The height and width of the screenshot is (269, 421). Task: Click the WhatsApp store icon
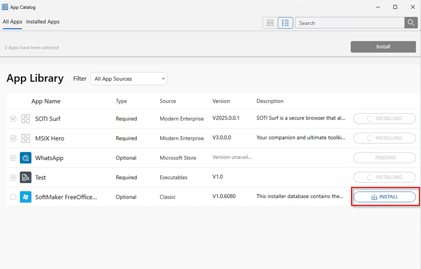[25, 158]
